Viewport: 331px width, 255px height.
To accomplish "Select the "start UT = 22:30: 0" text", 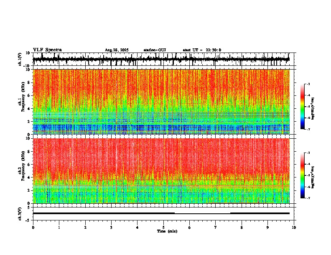I will pyautogui.click(x=202, y=50).
